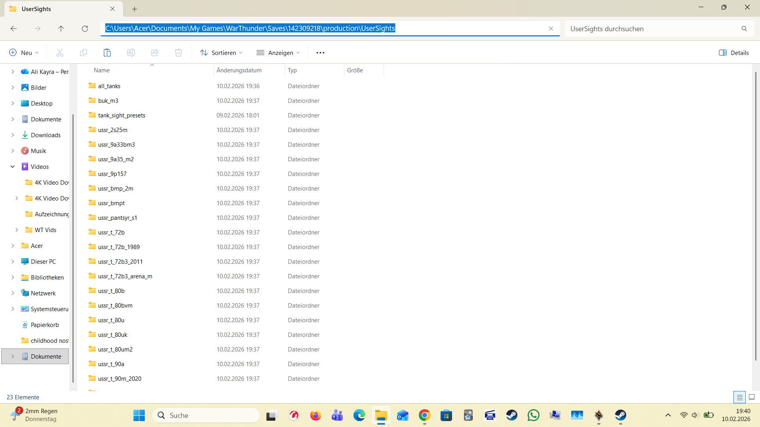Expand the Dieser PC tree node
The height and width of the screenshot is (427, 760).
point(13,261)
